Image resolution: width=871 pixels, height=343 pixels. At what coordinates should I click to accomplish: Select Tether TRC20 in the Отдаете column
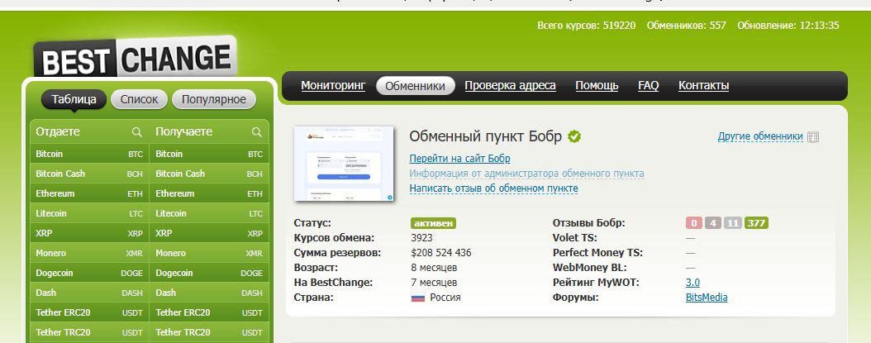pos(89,332)
